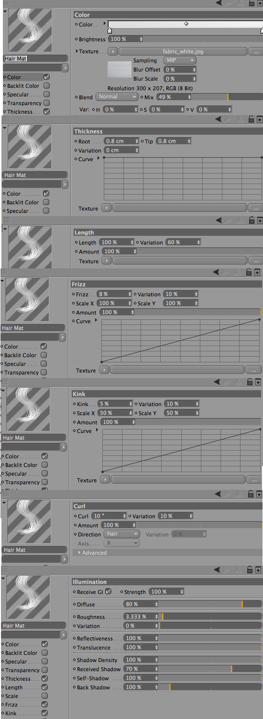Enable Transparency in the Color panel
The height and width of the screenshot is (719, 263).
pos(47,103)
